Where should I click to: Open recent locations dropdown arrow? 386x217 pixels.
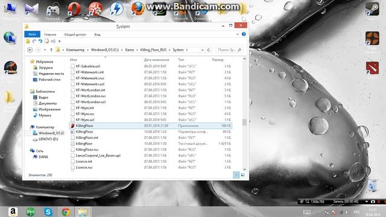tap(45, 50)
